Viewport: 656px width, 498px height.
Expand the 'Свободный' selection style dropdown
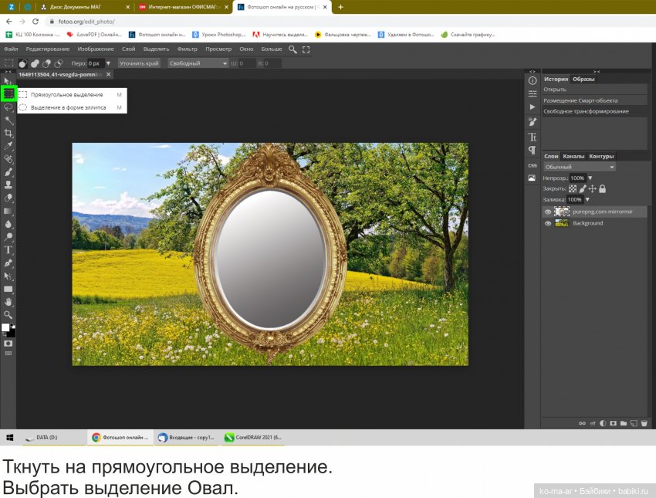198,63
